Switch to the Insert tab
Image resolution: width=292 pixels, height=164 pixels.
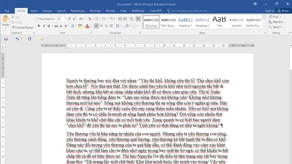click(x=34, y=11)
